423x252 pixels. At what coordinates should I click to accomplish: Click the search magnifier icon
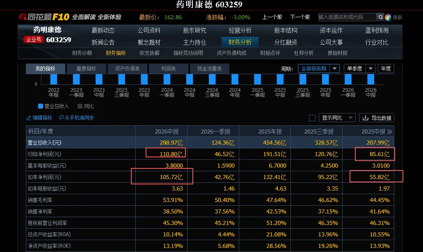380,17
